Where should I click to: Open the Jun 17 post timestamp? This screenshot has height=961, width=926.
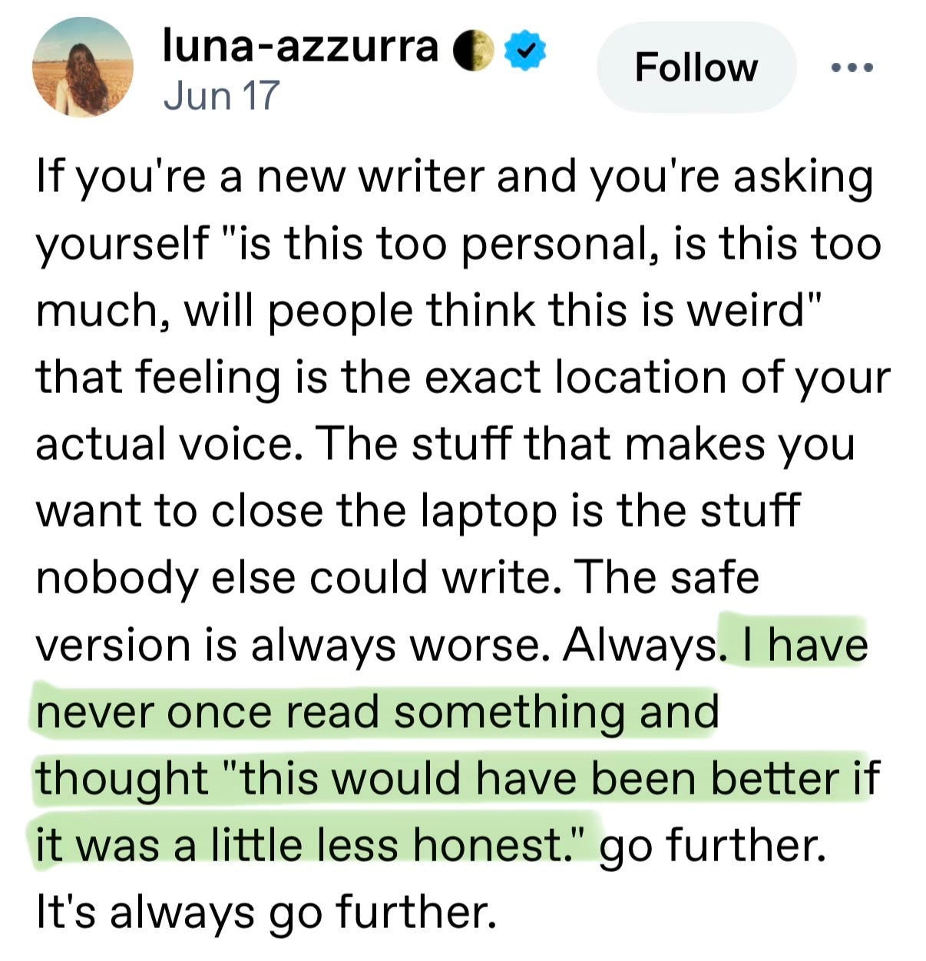tap(221, 96)
